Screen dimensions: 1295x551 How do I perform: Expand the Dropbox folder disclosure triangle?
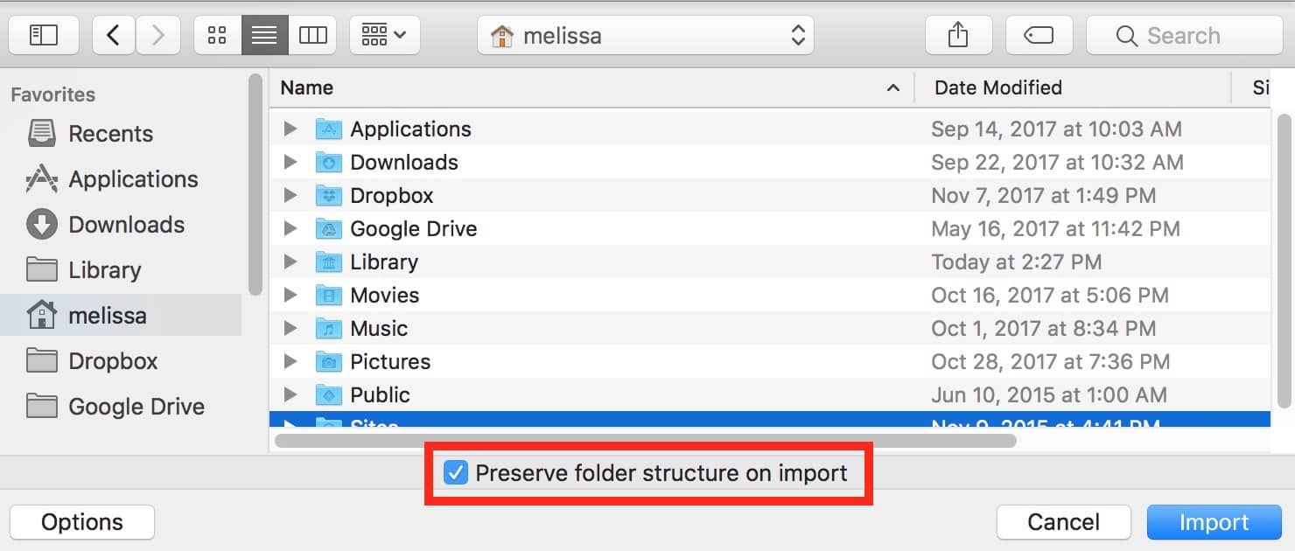click(x=290, y=195)
